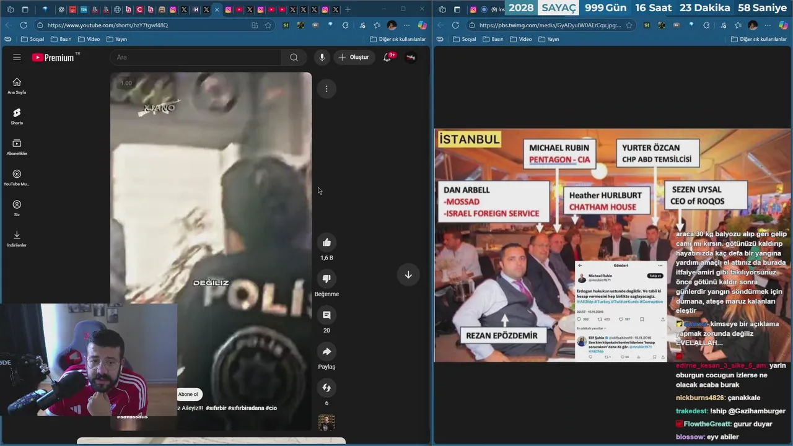Open the #sıfırbiradana hashtag link
793x446 pixels.
[x=246, y=408]
